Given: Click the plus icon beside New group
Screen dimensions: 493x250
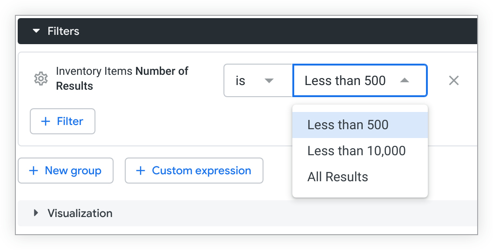Looking at the screenshot, I should [34, 171].
